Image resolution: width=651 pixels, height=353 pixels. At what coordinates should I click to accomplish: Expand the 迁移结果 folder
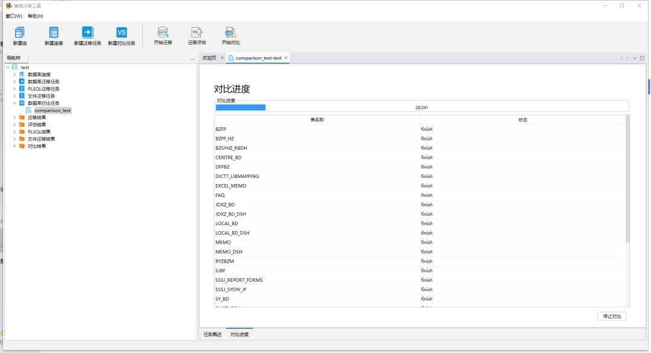(14, 117)
